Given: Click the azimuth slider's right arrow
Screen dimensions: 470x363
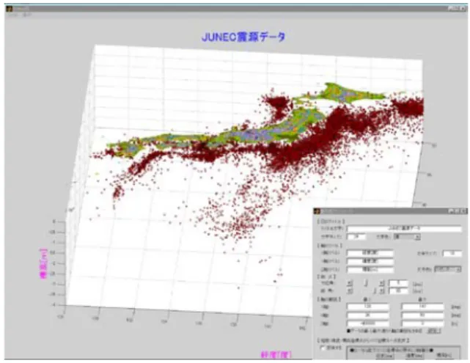Looking at the screenshot, I should pos(381,283).
